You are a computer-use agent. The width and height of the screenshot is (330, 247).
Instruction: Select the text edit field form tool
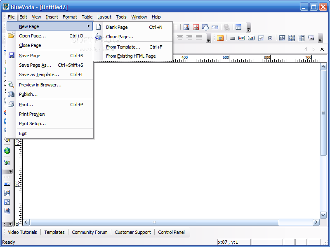(282, 38)
